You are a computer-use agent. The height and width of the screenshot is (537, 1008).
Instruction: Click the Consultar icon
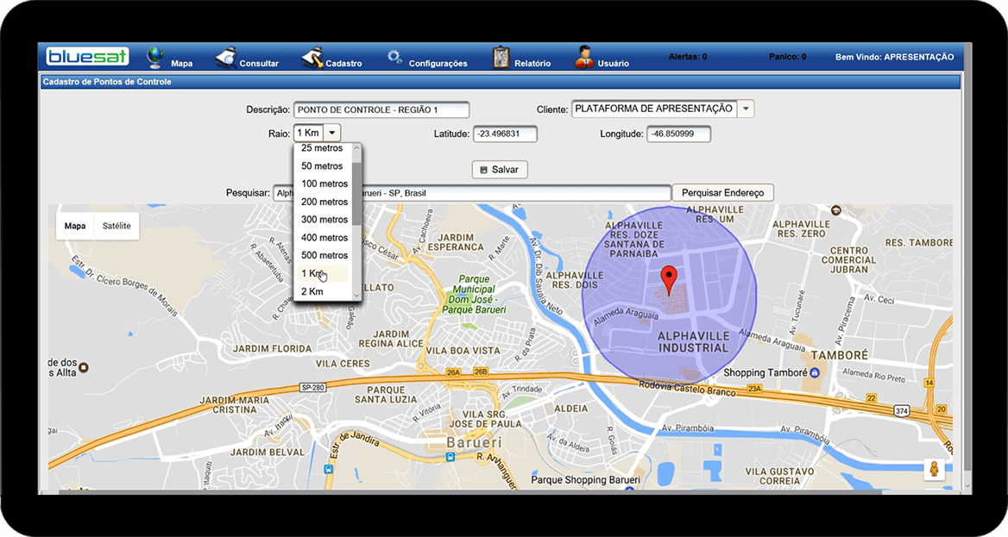point(225,57)
